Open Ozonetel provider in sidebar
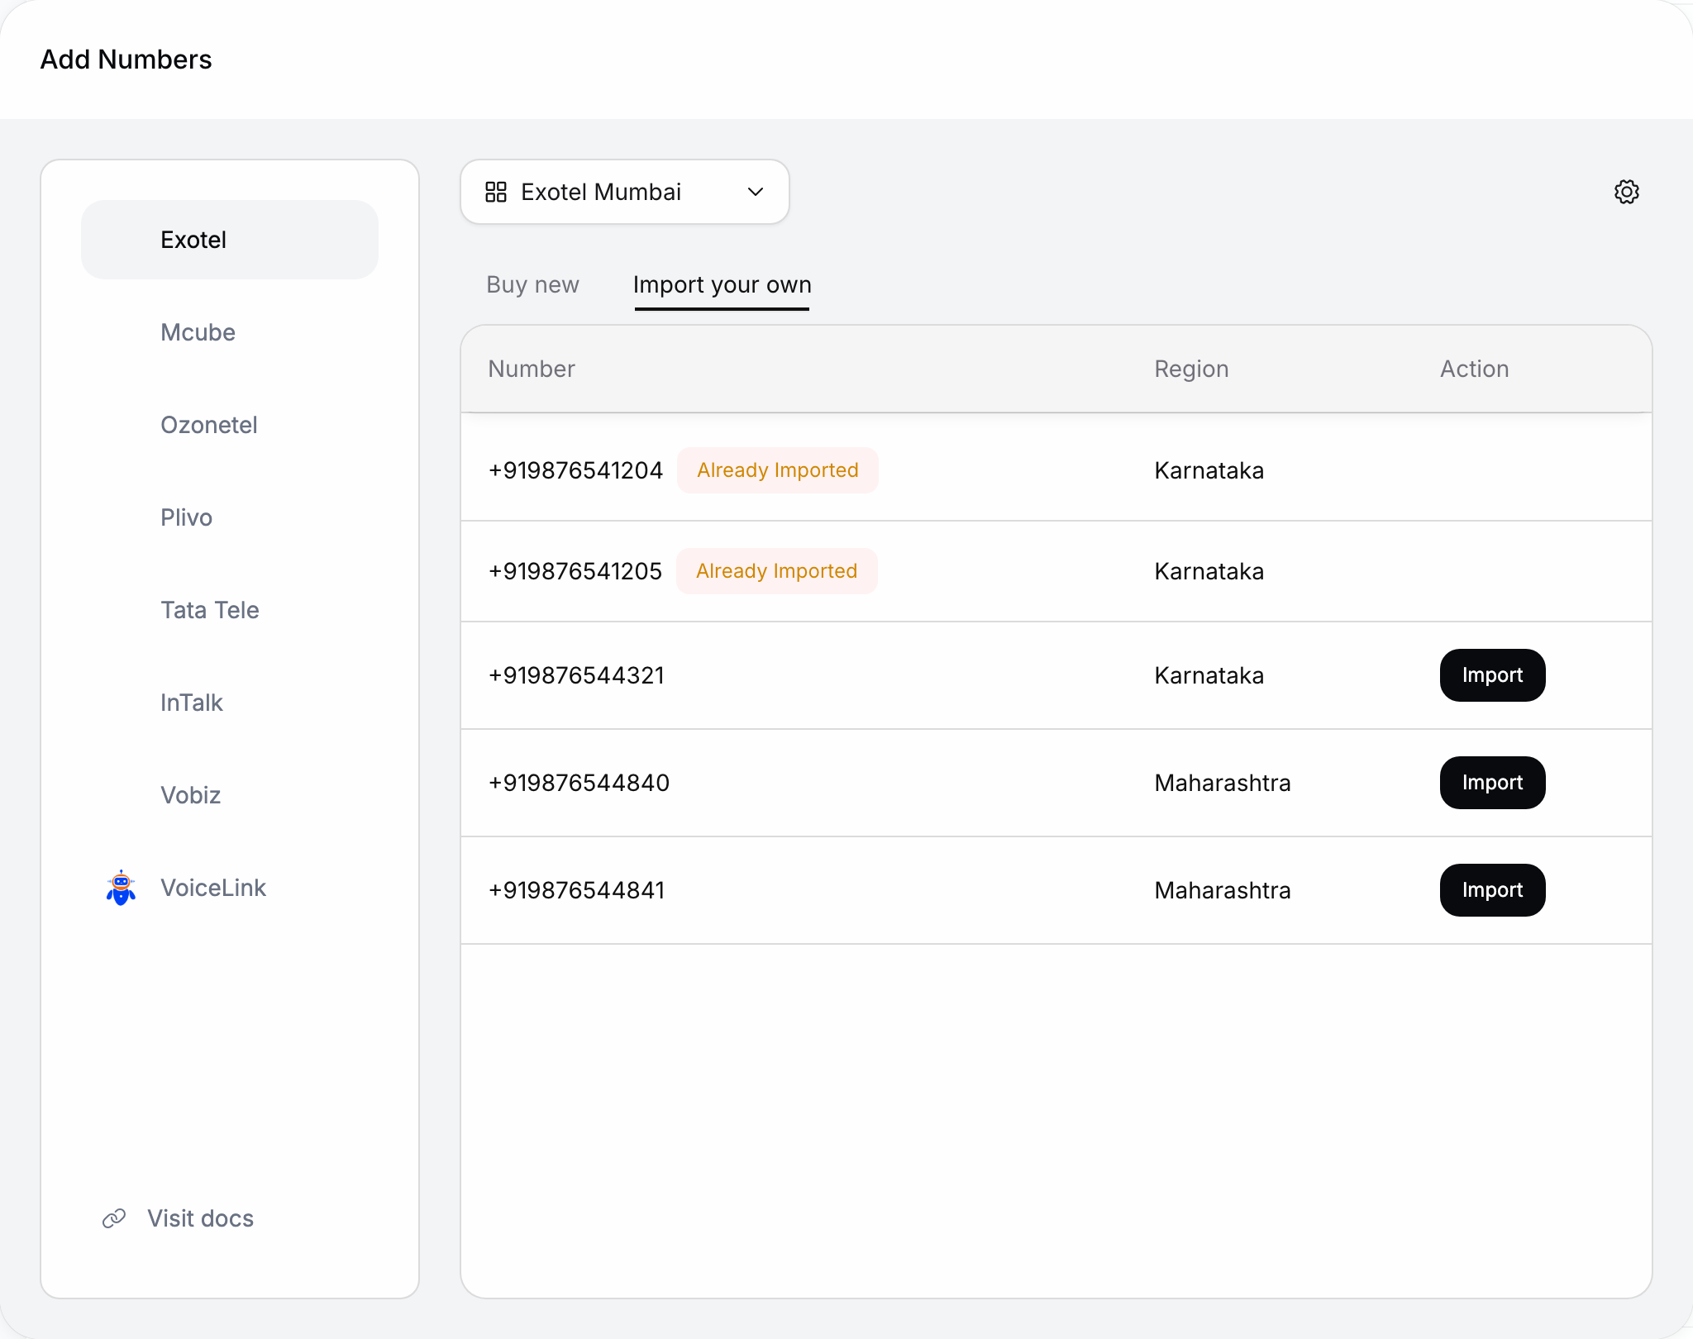Screen dimensions: 1693x1339 pos(230,425)
